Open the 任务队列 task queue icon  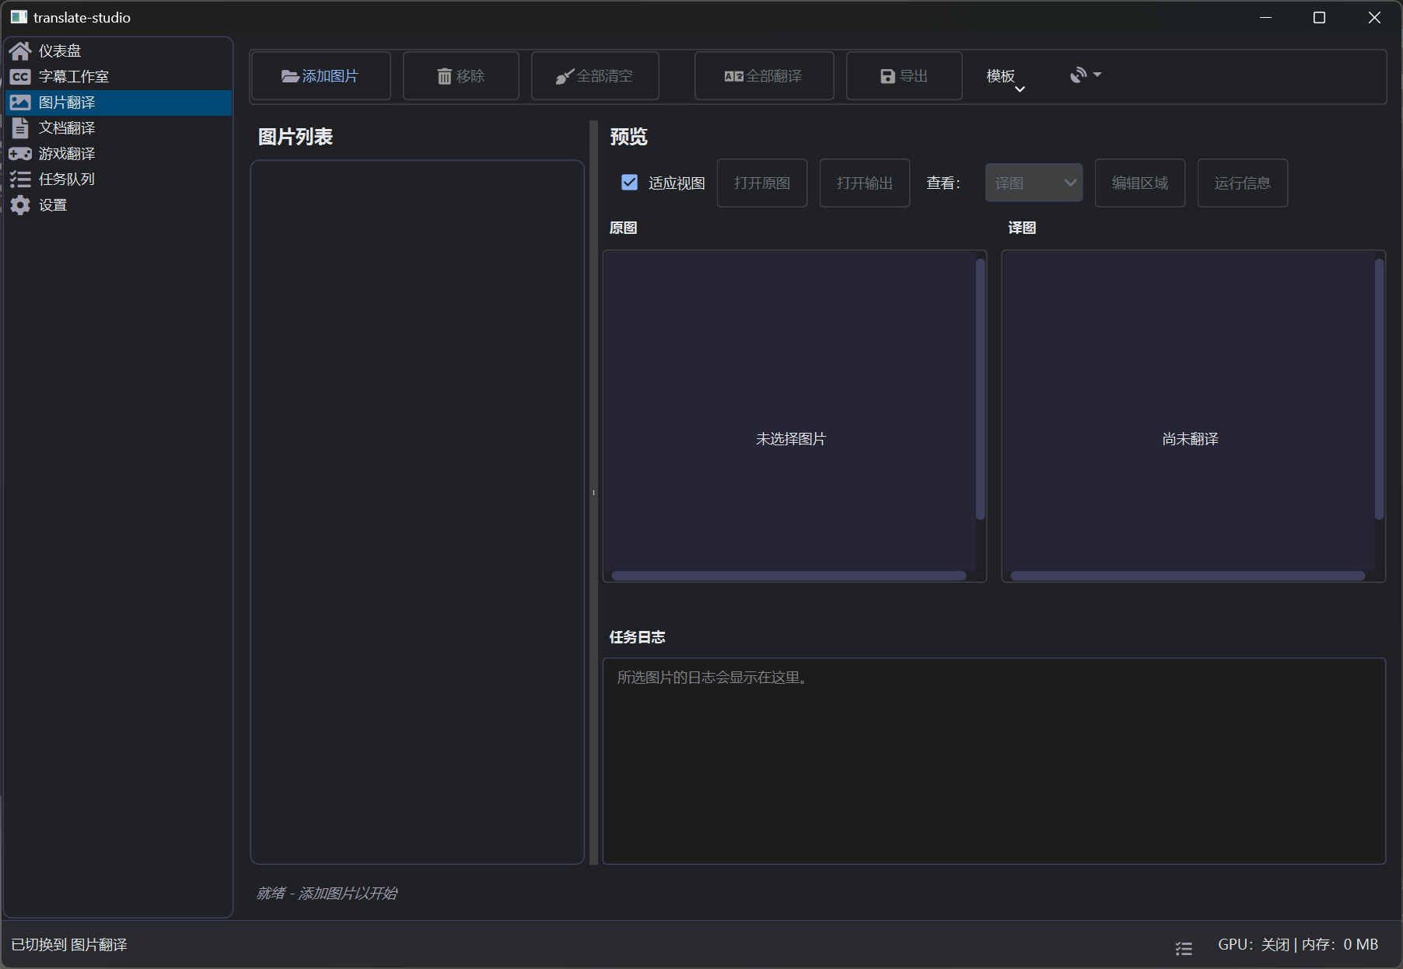[19, 179]
